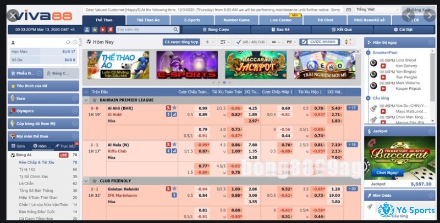This screenshot has height=223, width=440.
Task: Click Chơi Ngay! on the Baccarat jackpot banner
Action: 387,173
